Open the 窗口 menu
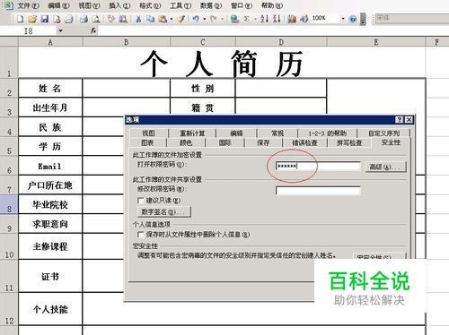This screenshot has height=335, width=449. point(242,5)
